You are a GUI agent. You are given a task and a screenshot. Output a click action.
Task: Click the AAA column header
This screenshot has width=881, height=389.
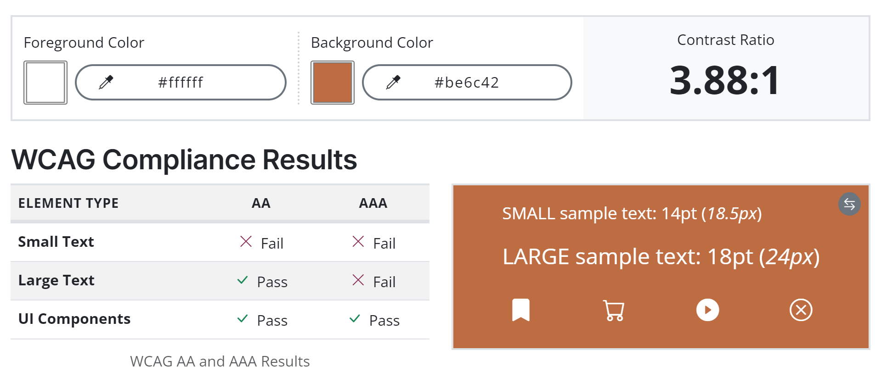click(x=373, y=203)
